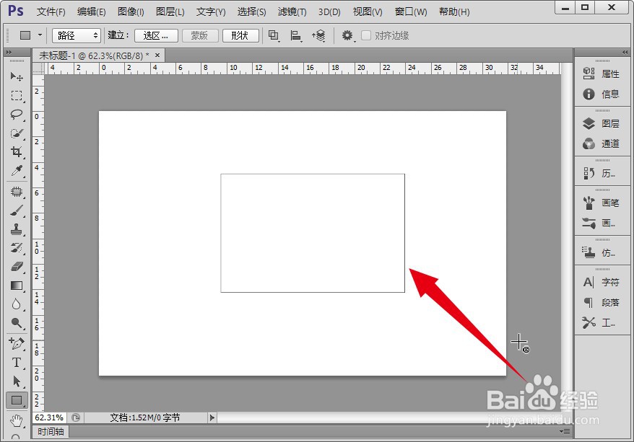The image size is (634, 442).
Task: Open the 时间轴 panel flyout menu
Action: 566,431
